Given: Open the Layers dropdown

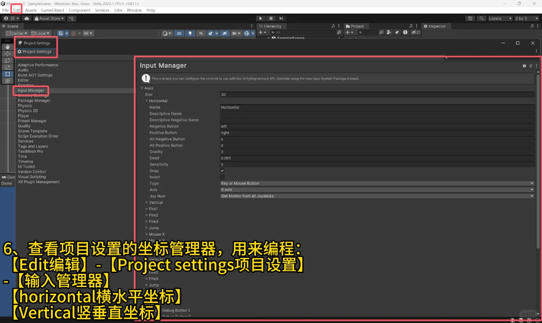Looking at the screenshot, I should click(x=500, y=18).
